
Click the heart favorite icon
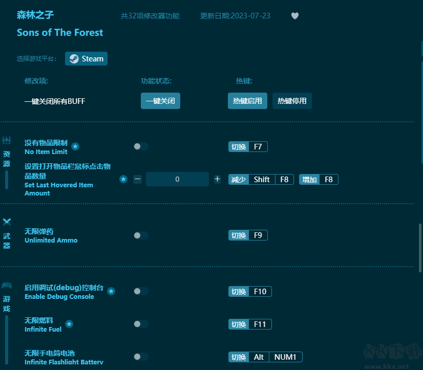coord(295,16)
